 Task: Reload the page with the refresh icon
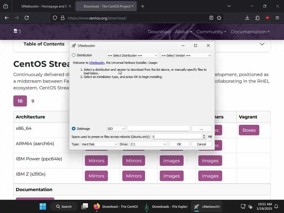[x=27, y=18]
